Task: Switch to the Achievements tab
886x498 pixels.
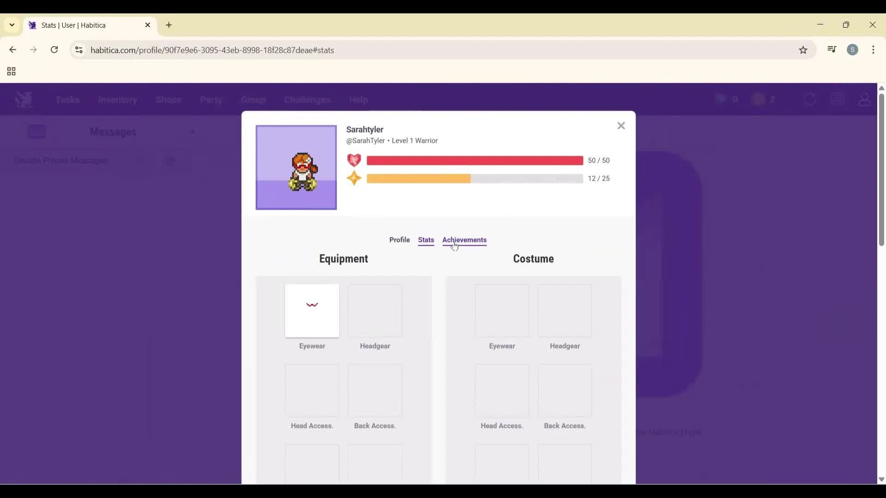Action: pyautogui.click(x=464, y=240)
